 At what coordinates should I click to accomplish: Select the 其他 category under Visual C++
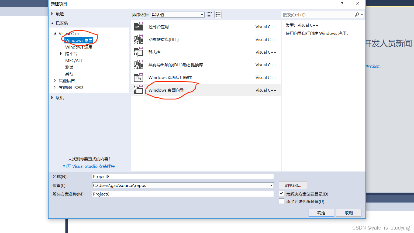69,74
